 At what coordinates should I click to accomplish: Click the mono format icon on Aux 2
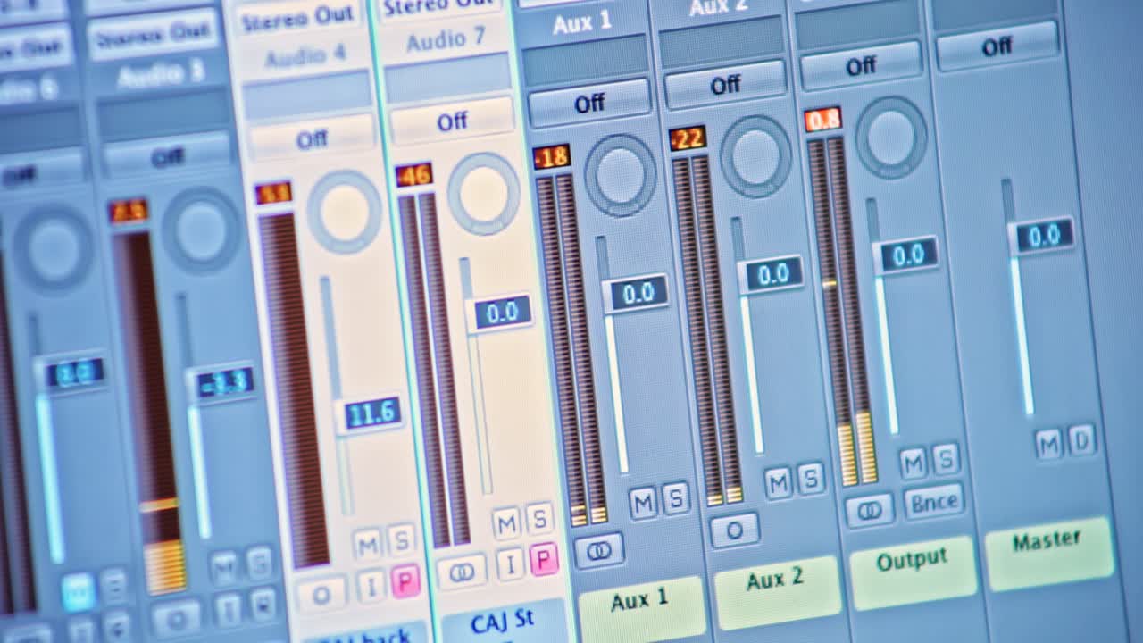click(734, 530)
